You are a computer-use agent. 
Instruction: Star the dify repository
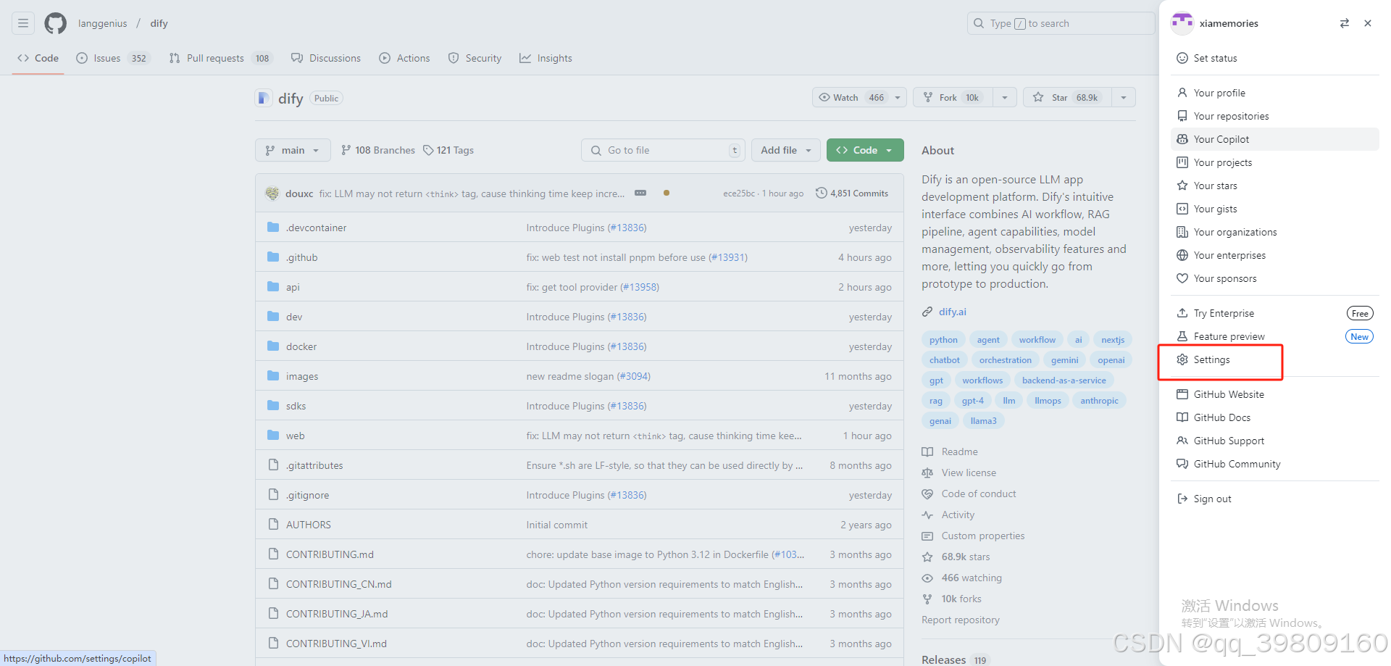click(1067, 97)
